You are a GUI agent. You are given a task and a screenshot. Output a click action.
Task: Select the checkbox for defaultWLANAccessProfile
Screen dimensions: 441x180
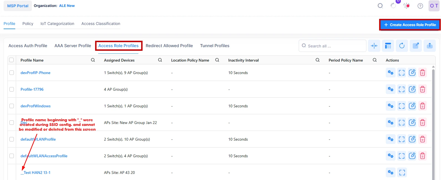pyautogui.click(x=12, y=156)
